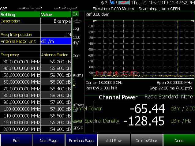Image resolution: width=195 pixels, height=146 pixels.
Task: Select the 56.200 dB antenna factor cell
Action: point(56,122)
